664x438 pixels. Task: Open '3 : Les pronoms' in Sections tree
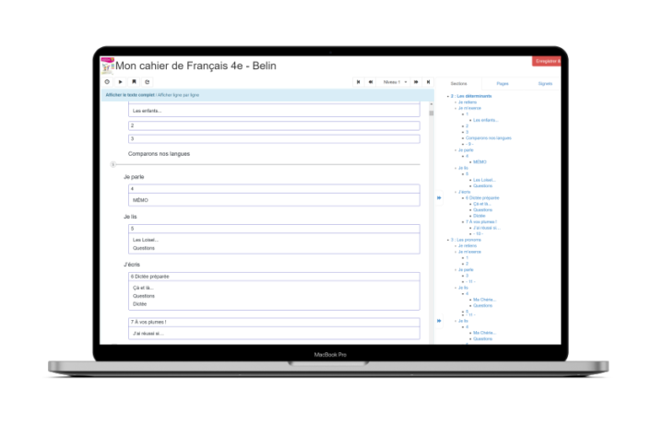[x=466, y=240]
